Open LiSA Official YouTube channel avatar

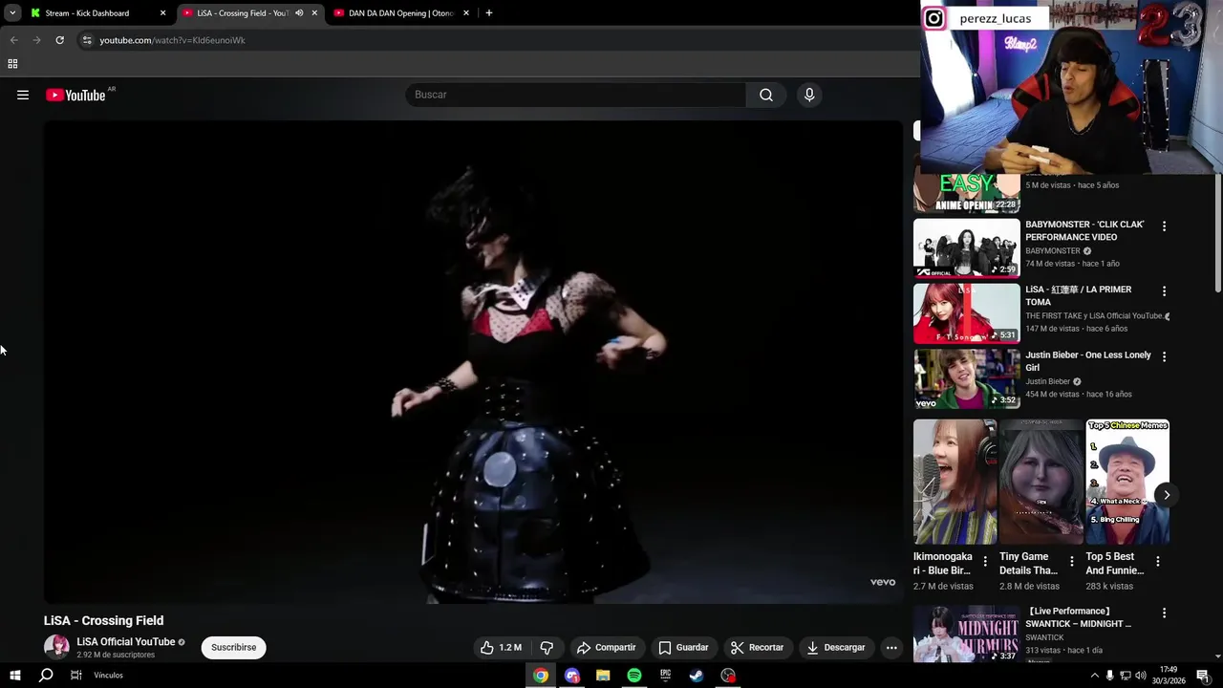[56, 647]
